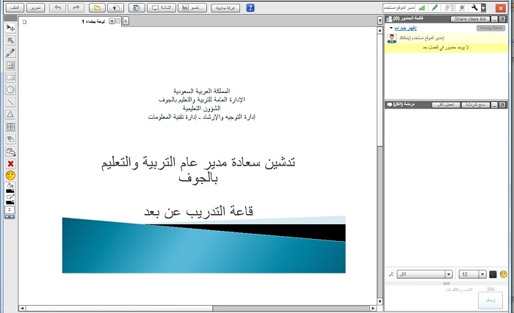Minimize the chat panel
Screen dimensions: 514x313
coord(494,105)
